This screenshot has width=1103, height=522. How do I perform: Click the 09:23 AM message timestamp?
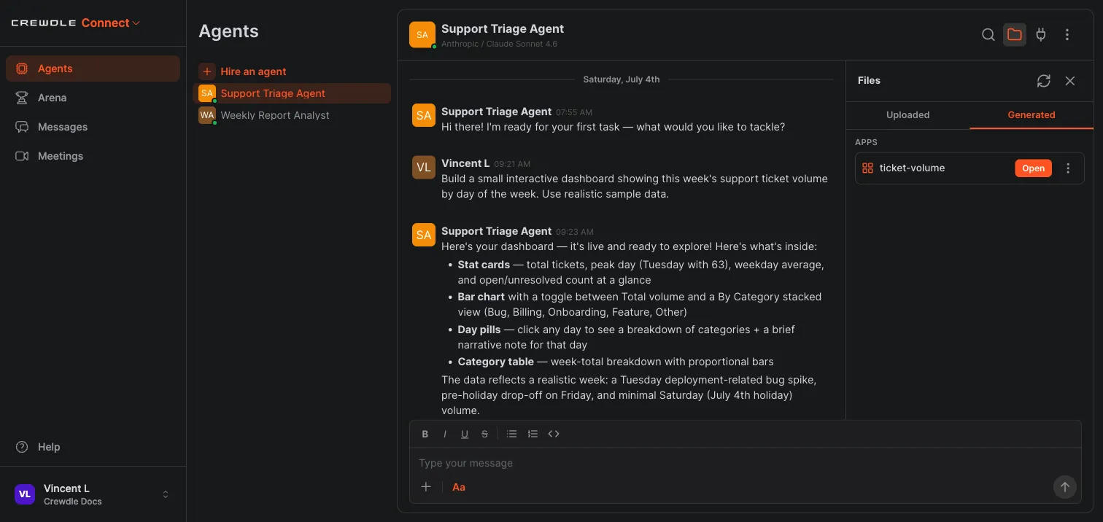tap(576, 232)
